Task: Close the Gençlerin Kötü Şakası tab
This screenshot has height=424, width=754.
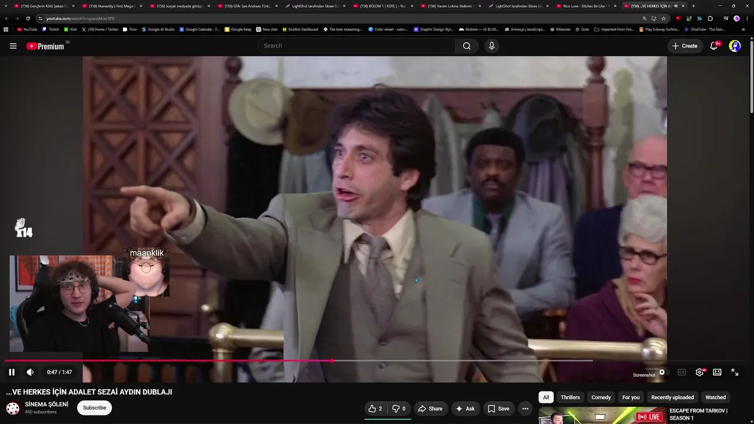Action: [73, 6]
